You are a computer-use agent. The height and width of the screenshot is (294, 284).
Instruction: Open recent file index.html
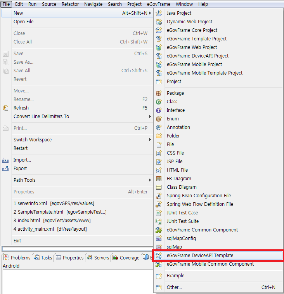coord(77,221)
